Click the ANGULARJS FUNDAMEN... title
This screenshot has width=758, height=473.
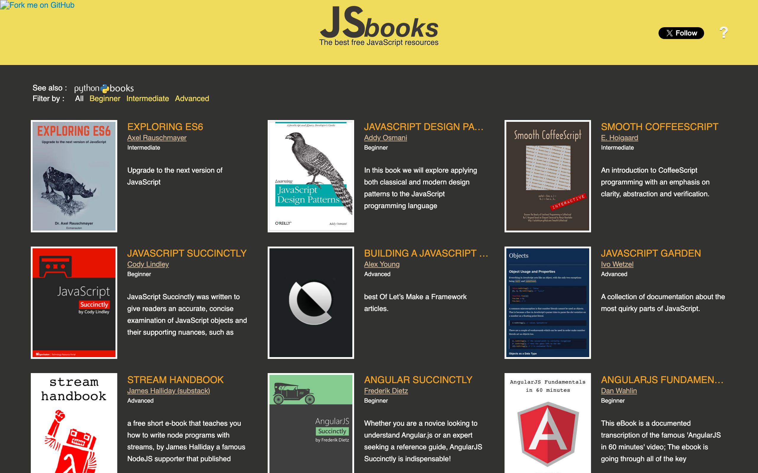click(x=662, y=380)
